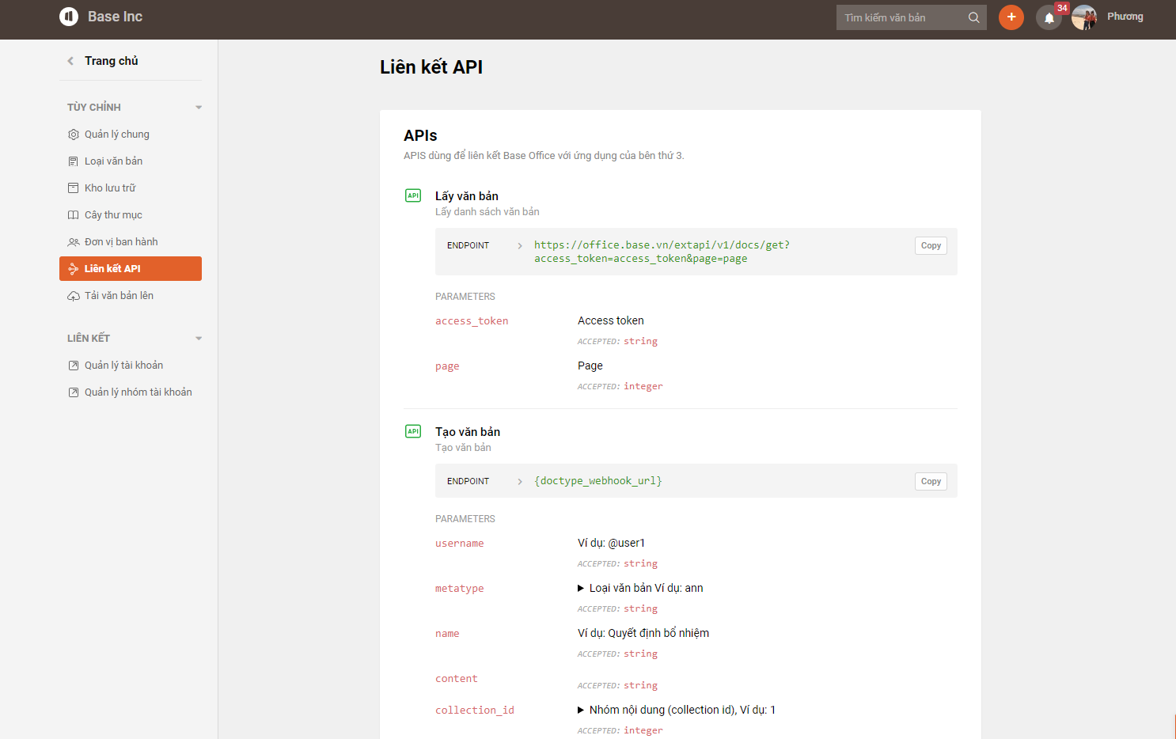Click the {doctype_webhook_url} text
1176x739 pixels.
[x=598, y=481]
